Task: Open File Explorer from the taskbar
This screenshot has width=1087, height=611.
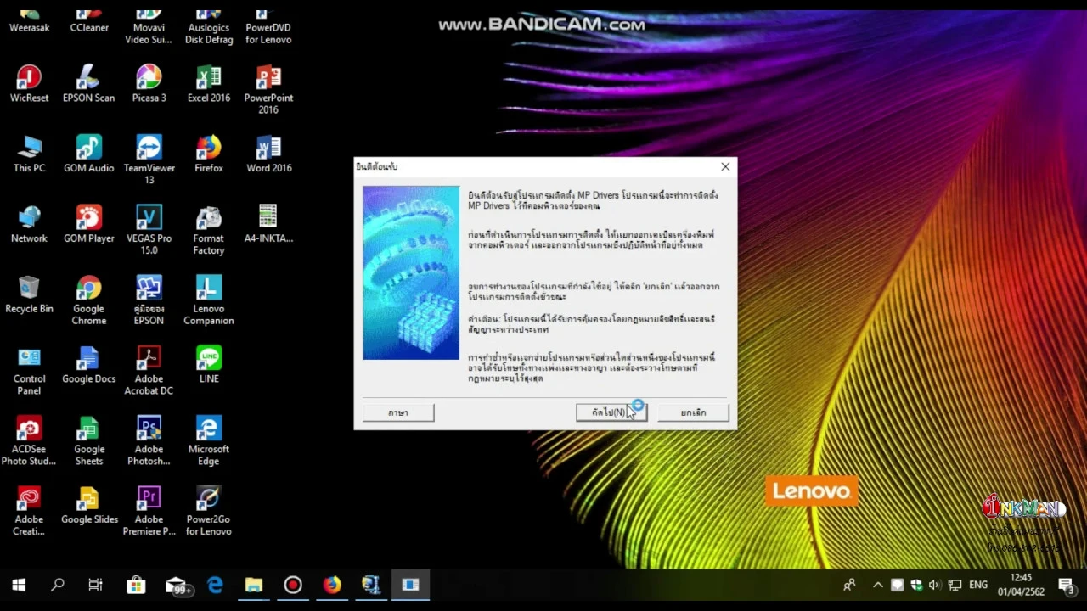Action: coord(254,585)
